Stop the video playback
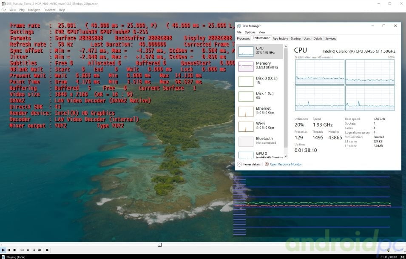Image resolution: width=406 pixels, height=259 pixels. pyautogui.click(x=14, y=250)
